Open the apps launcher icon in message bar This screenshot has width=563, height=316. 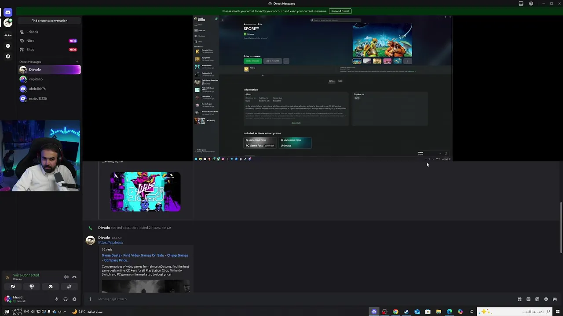[555, 299]
